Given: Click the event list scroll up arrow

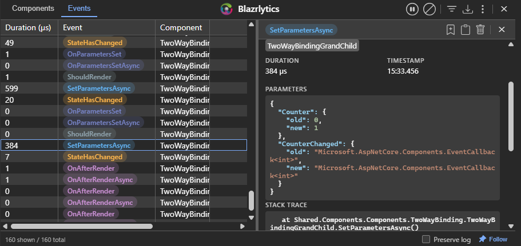Looking at the screenshot, I should [251, 24].
